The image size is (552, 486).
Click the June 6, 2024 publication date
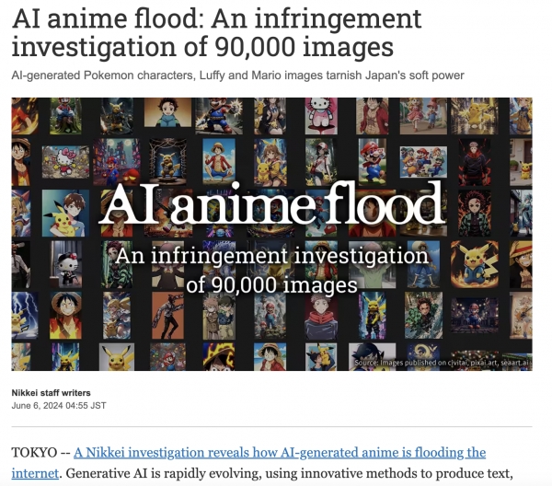[59, 405]
